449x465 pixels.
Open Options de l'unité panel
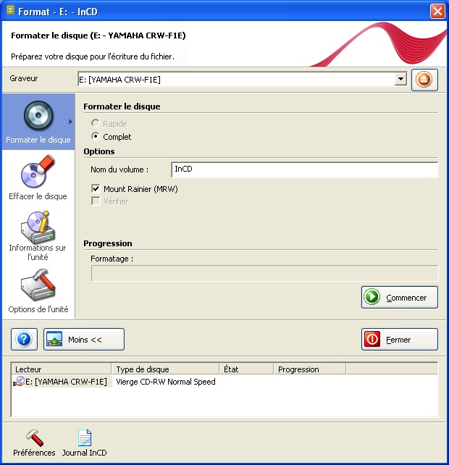tap(38, 291)
